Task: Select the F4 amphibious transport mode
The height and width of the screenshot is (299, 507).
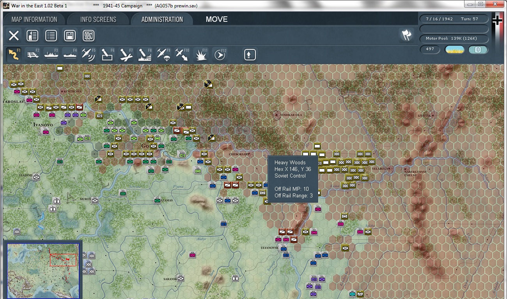Action: click(70, 55)
